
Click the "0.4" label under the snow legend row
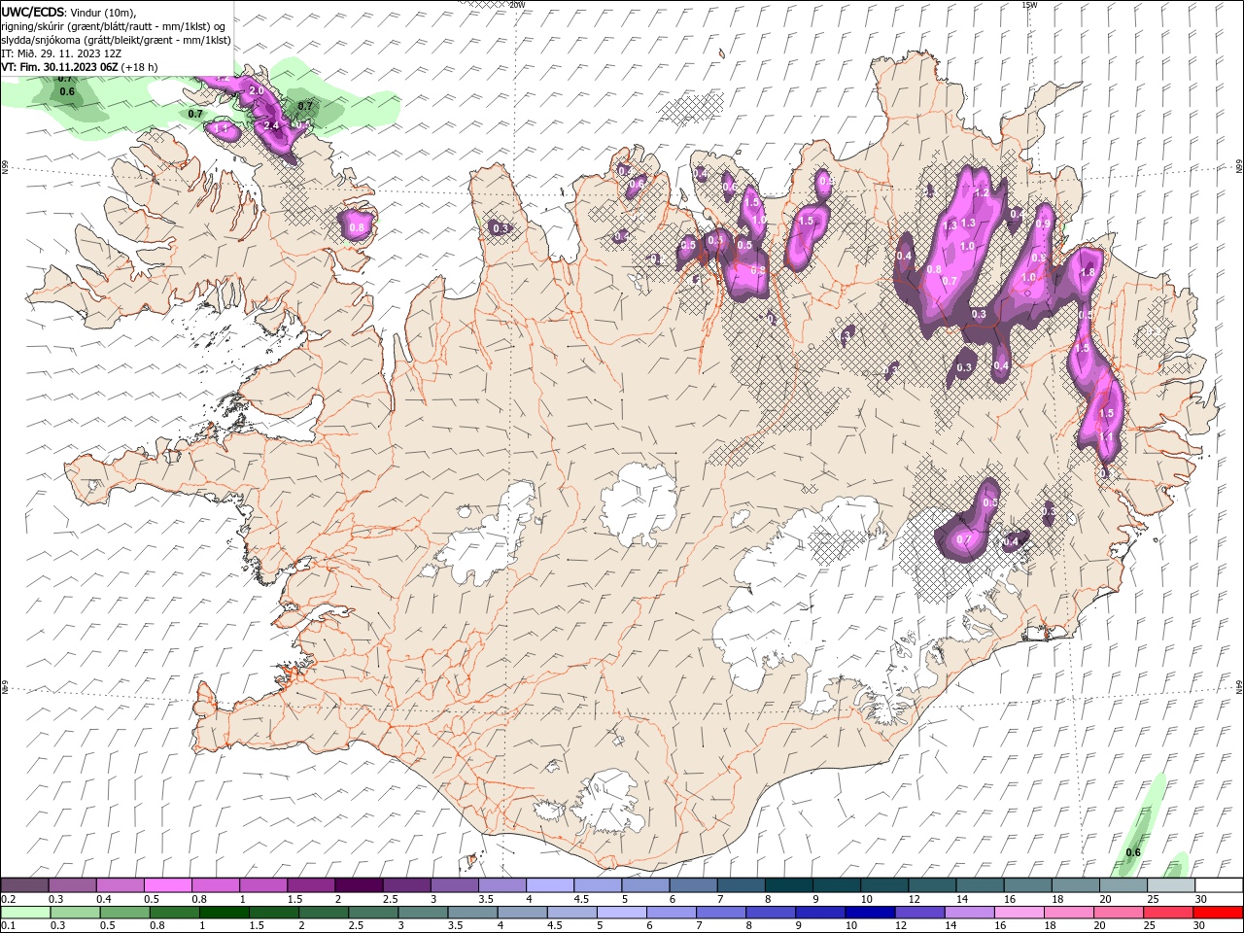[x=104, y=899]
